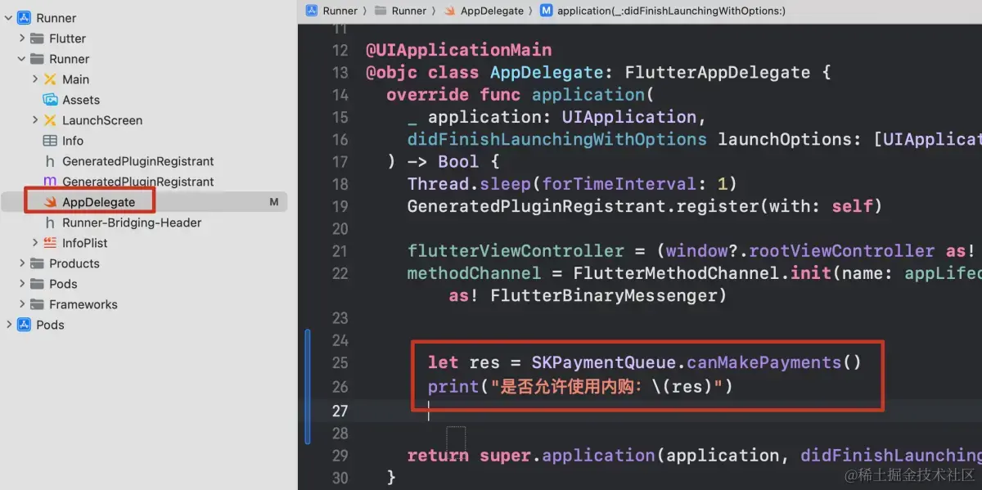The width and height of the screenshot is (982, 490).
Task: Select the Main storyboard item
Action: [76, 79]
